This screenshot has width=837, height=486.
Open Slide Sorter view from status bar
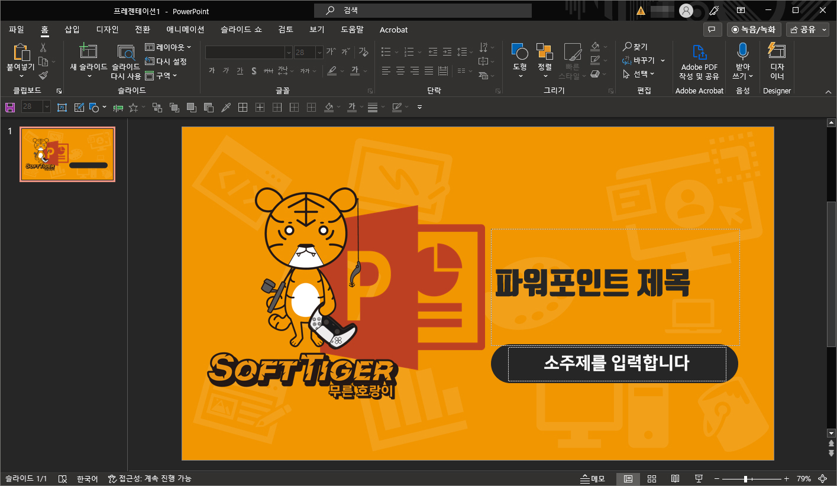point(652,478)
